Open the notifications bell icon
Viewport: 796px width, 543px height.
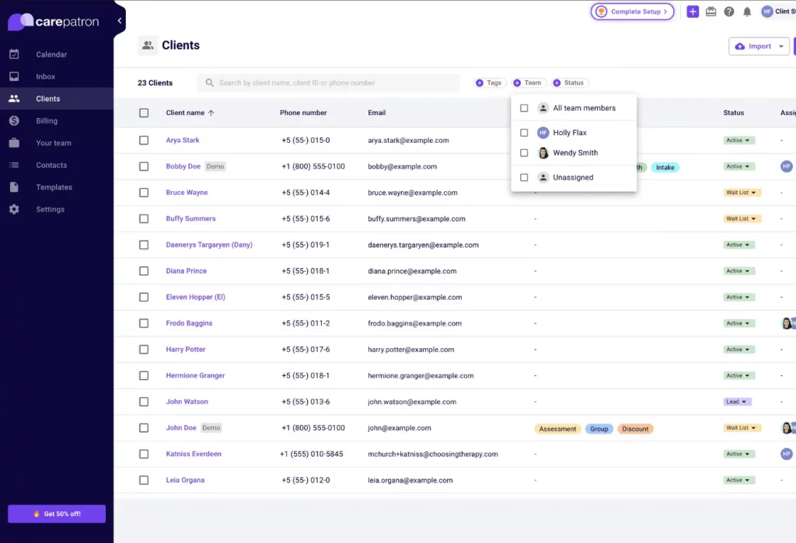tap(747, 12)
